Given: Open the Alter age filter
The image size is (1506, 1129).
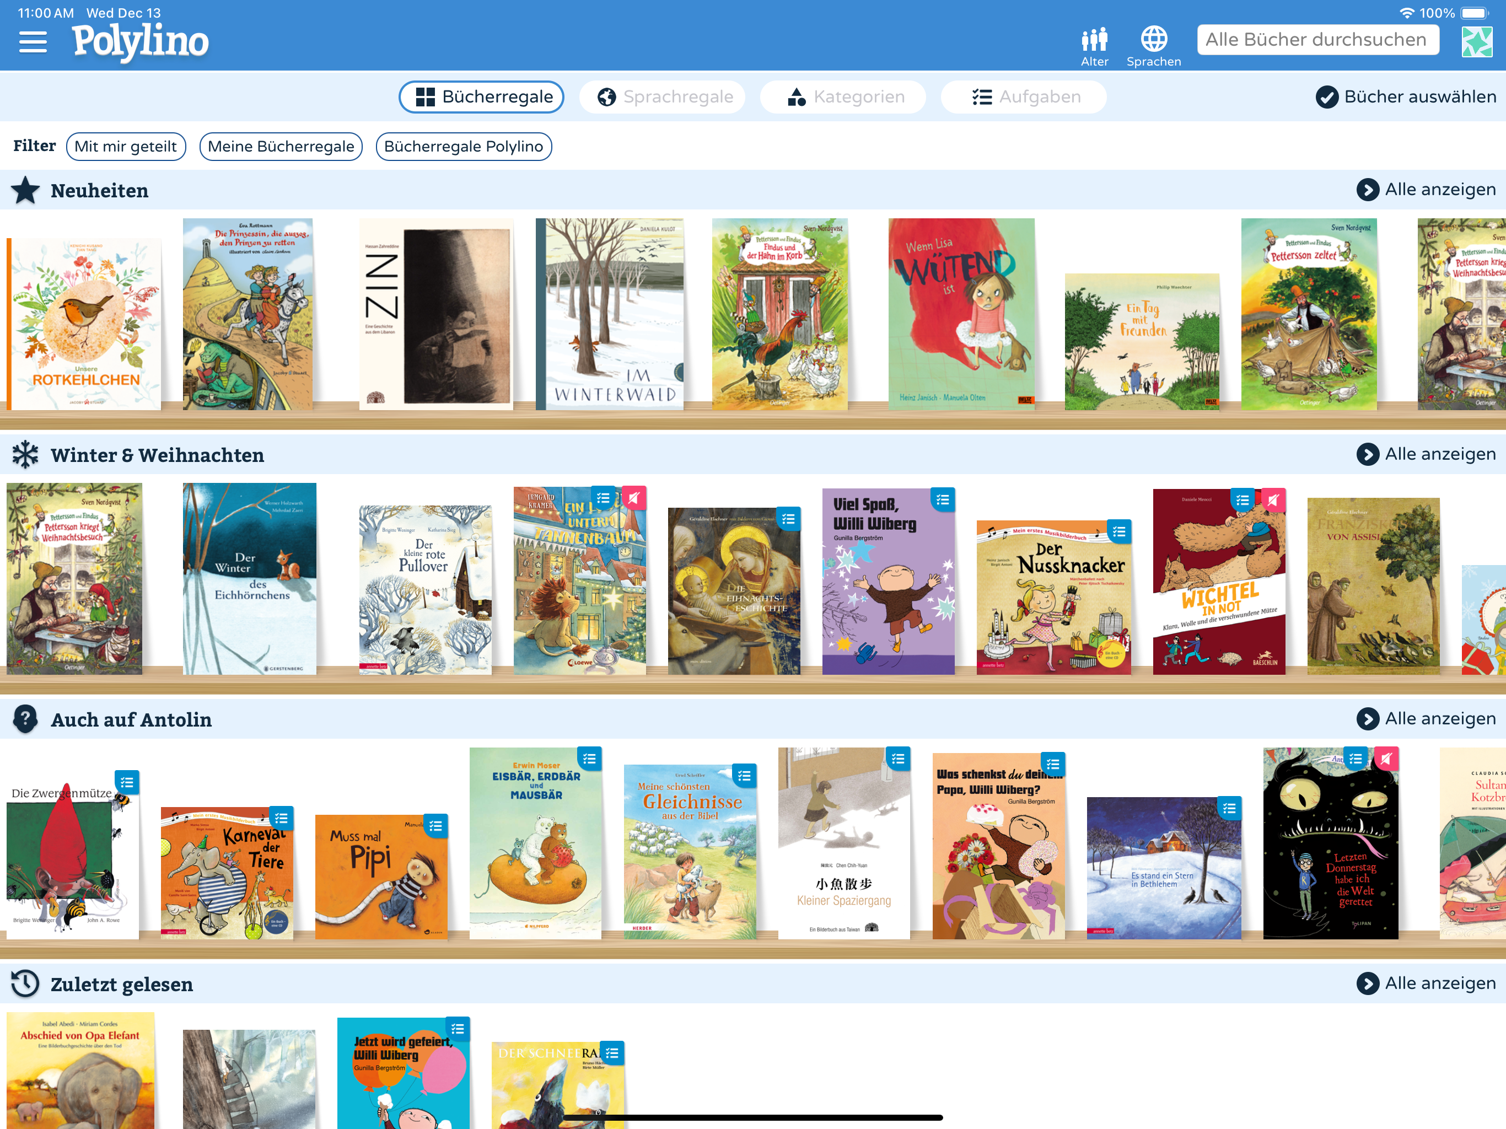Looking at the screenshot, I should [1094, 47].
